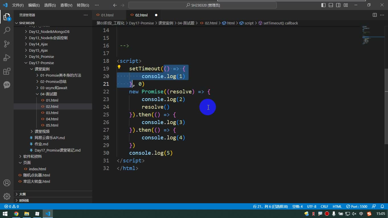
Task: Open File Explorer from the taskbar
Action: pyautogui.click(x=27, y=214)
